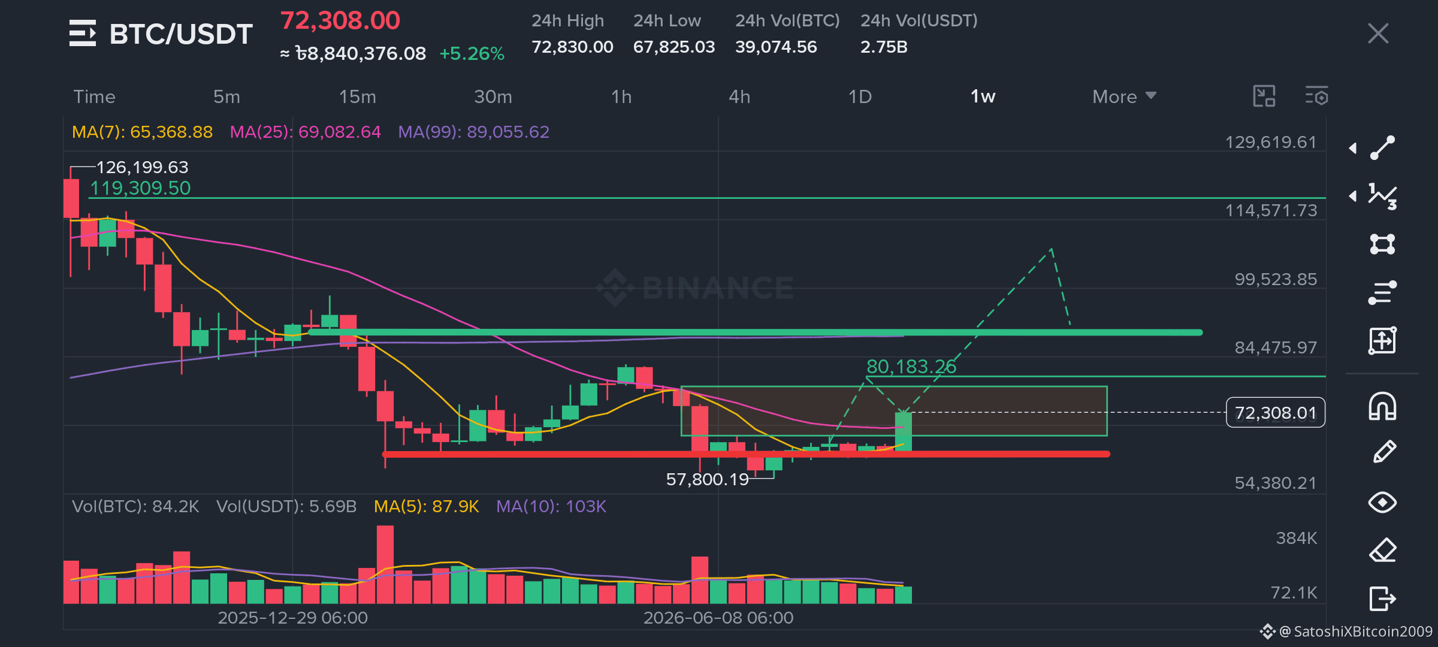Select the 5m timeframe
1438x647 pixels.
[x=226, y=96]
